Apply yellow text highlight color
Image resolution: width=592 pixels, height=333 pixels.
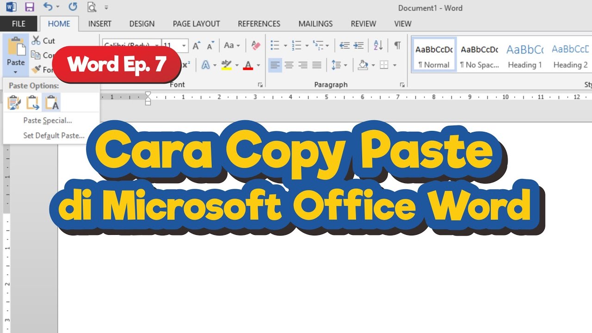point(226,65)
